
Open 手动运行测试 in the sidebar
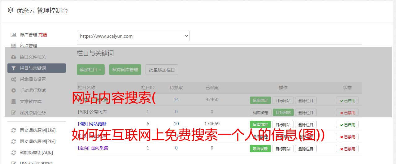tap(33, 90)
